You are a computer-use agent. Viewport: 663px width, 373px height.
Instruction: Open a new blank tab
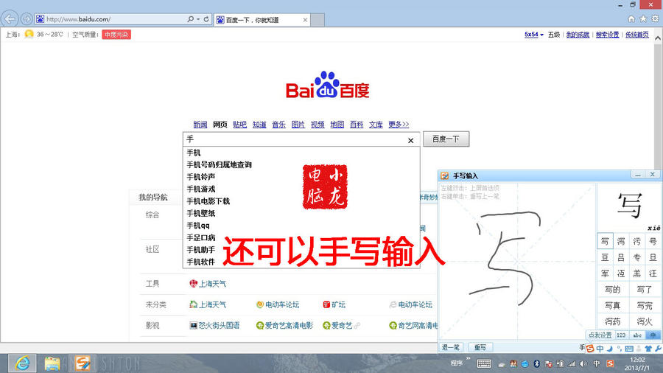318,20
